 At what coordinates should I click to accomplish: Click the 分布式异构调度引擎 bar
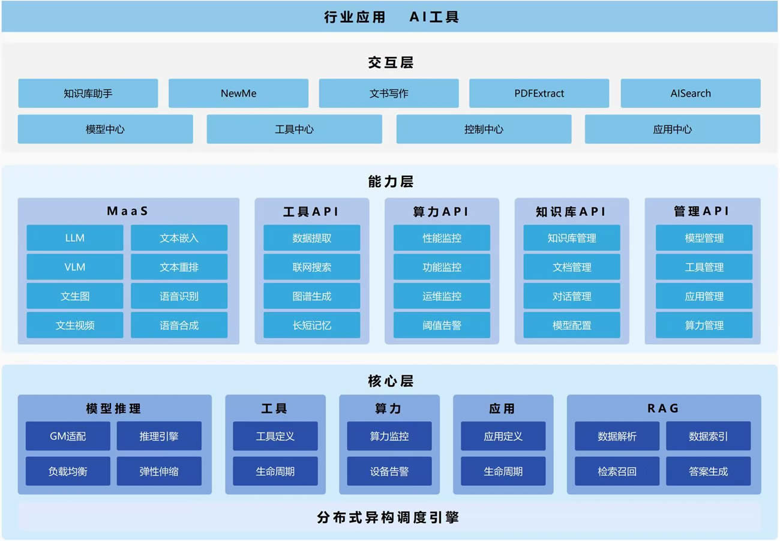point(389,517)
